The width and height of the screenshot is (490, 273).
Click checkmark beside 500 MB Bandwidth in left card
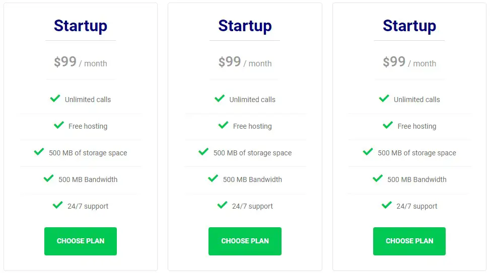(48, 178)
